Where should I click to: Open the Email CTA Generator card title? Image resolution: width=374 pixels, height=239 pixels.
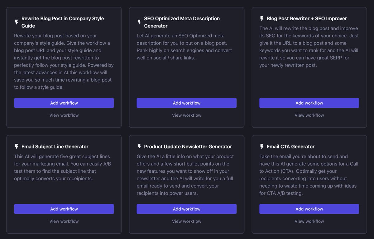[x=290, y=147]
